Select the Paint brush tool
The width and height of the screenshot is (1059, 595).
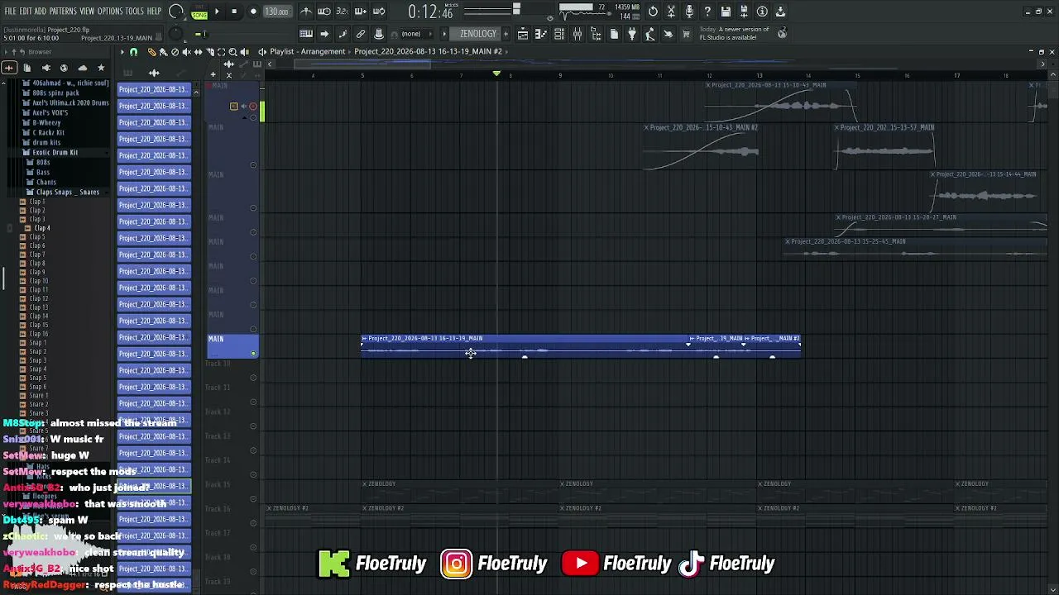[x=163, y=51]
